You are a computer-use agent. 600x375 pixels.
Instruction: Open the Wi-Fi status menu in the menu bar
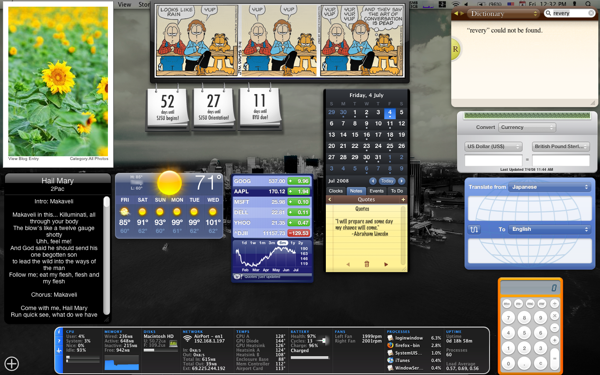coord(456,4)
